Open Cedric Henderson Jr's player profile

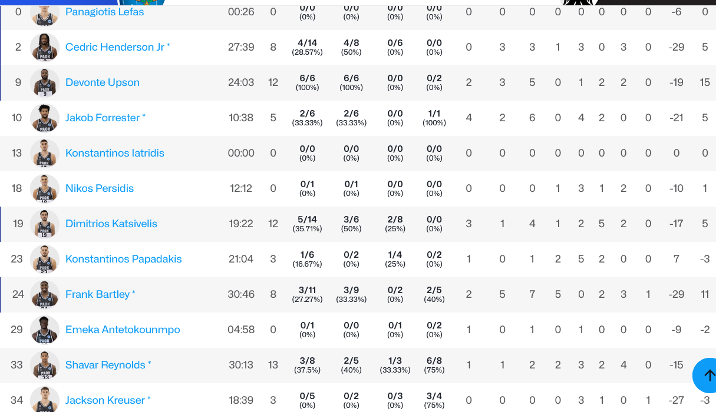[x=115, y=47]
